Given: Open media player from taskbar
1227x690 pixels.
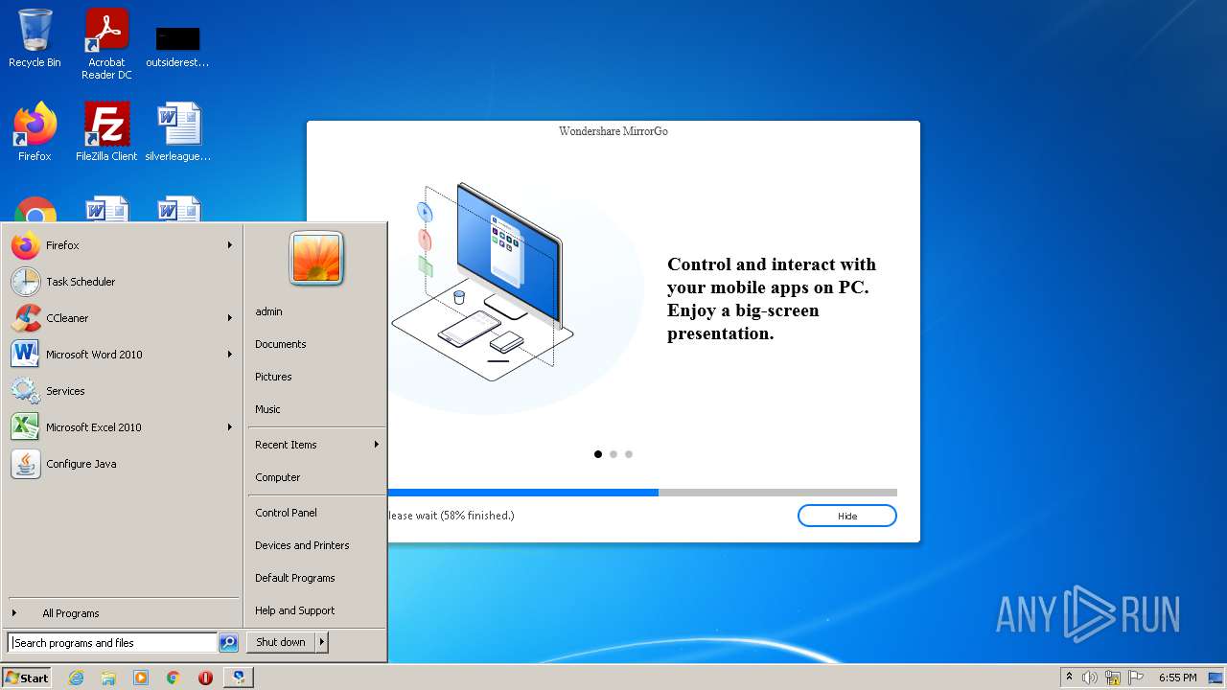Looking at the screenshot, I should coord(141,678).
